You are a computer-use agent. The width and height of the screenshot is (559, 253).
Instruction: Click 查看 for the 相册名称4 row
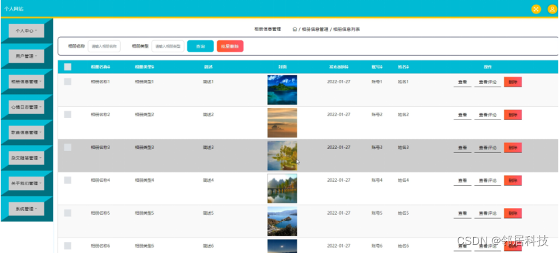click(x=462, y=181)
